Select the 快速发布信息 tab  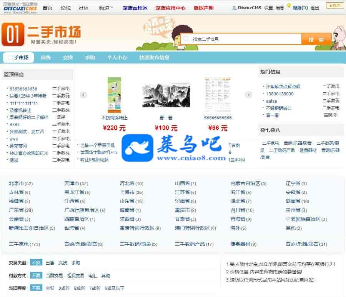pos(154,58)
